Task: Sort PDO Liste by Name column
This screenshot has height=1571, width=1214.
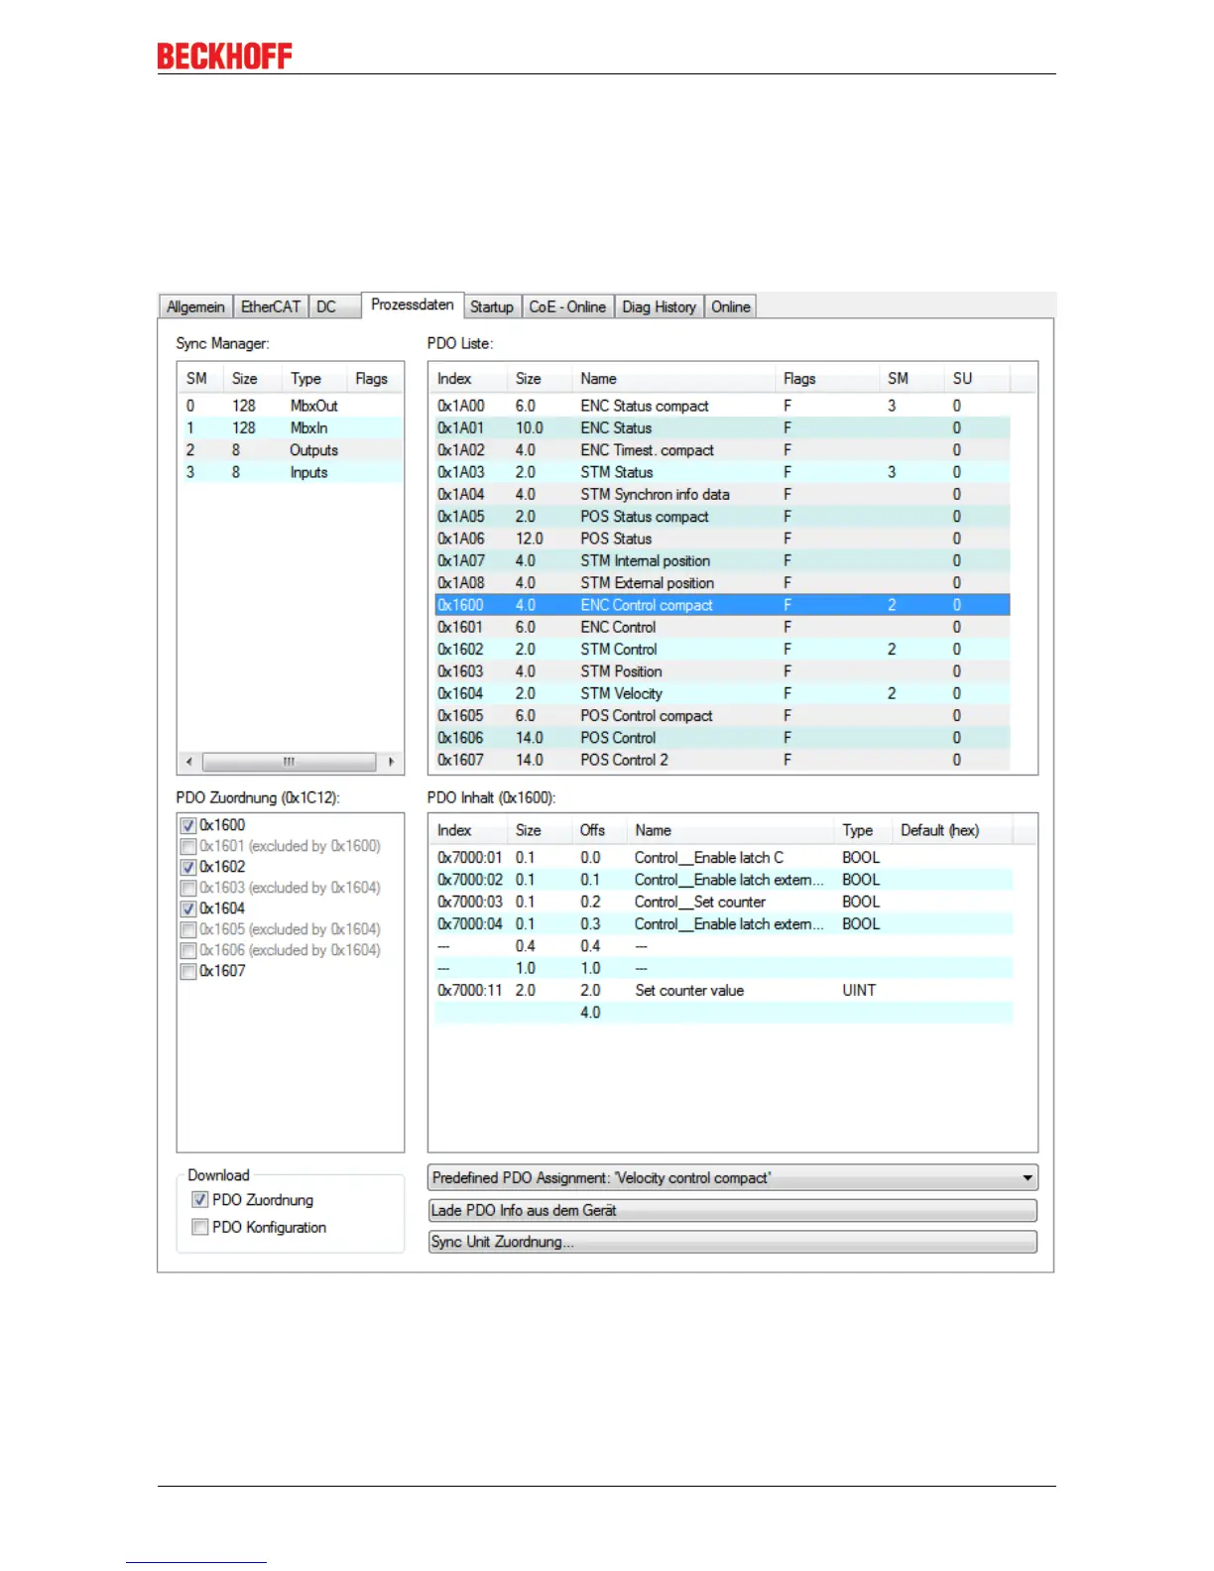Action: pos(674,379)
